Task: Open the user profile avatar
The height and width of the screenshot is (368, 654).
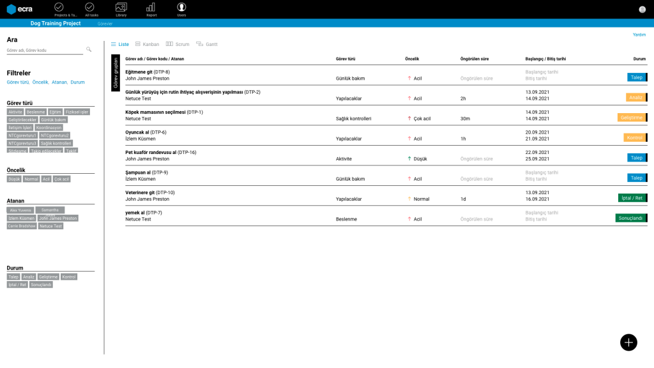Action: tap(642, 10)
